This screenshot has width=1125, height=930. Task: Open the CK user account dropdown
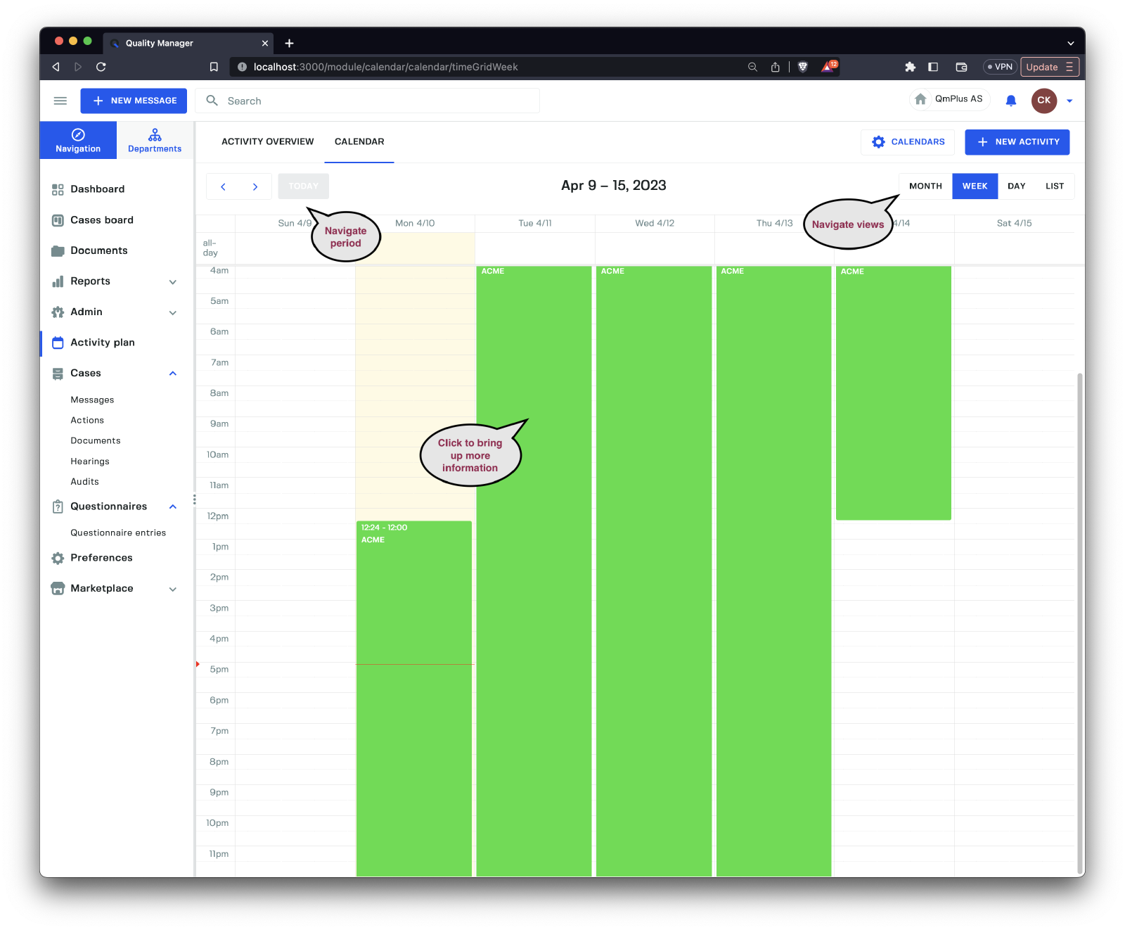pos(1069,101)
